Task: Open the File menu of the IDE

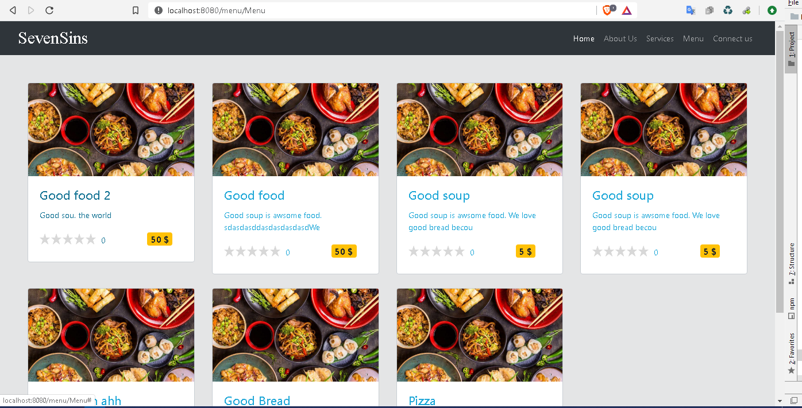Action: point(793,3)
